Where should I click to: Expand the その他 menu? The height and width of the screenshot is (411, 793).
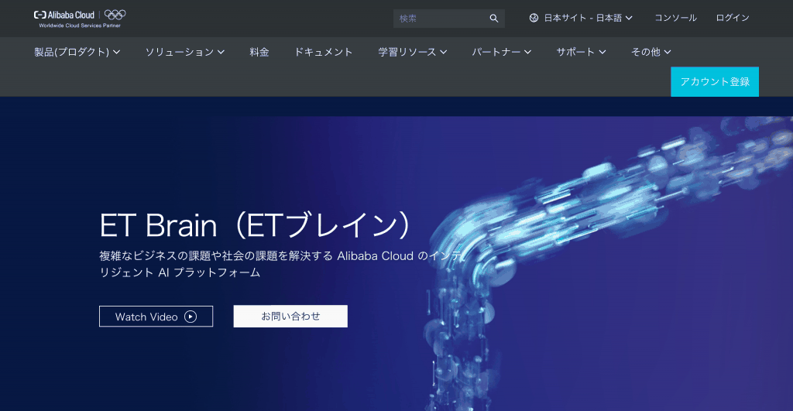[x=651, y=52]
